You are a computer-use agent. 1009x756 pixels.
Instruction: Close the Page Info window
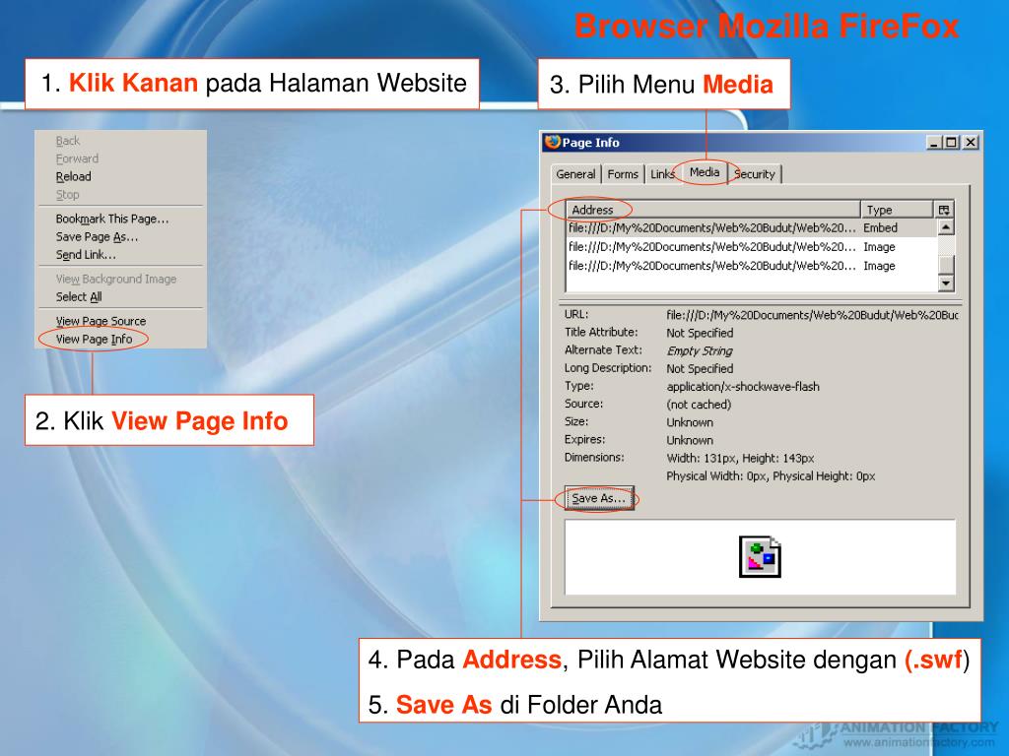(x=971, y=142)
